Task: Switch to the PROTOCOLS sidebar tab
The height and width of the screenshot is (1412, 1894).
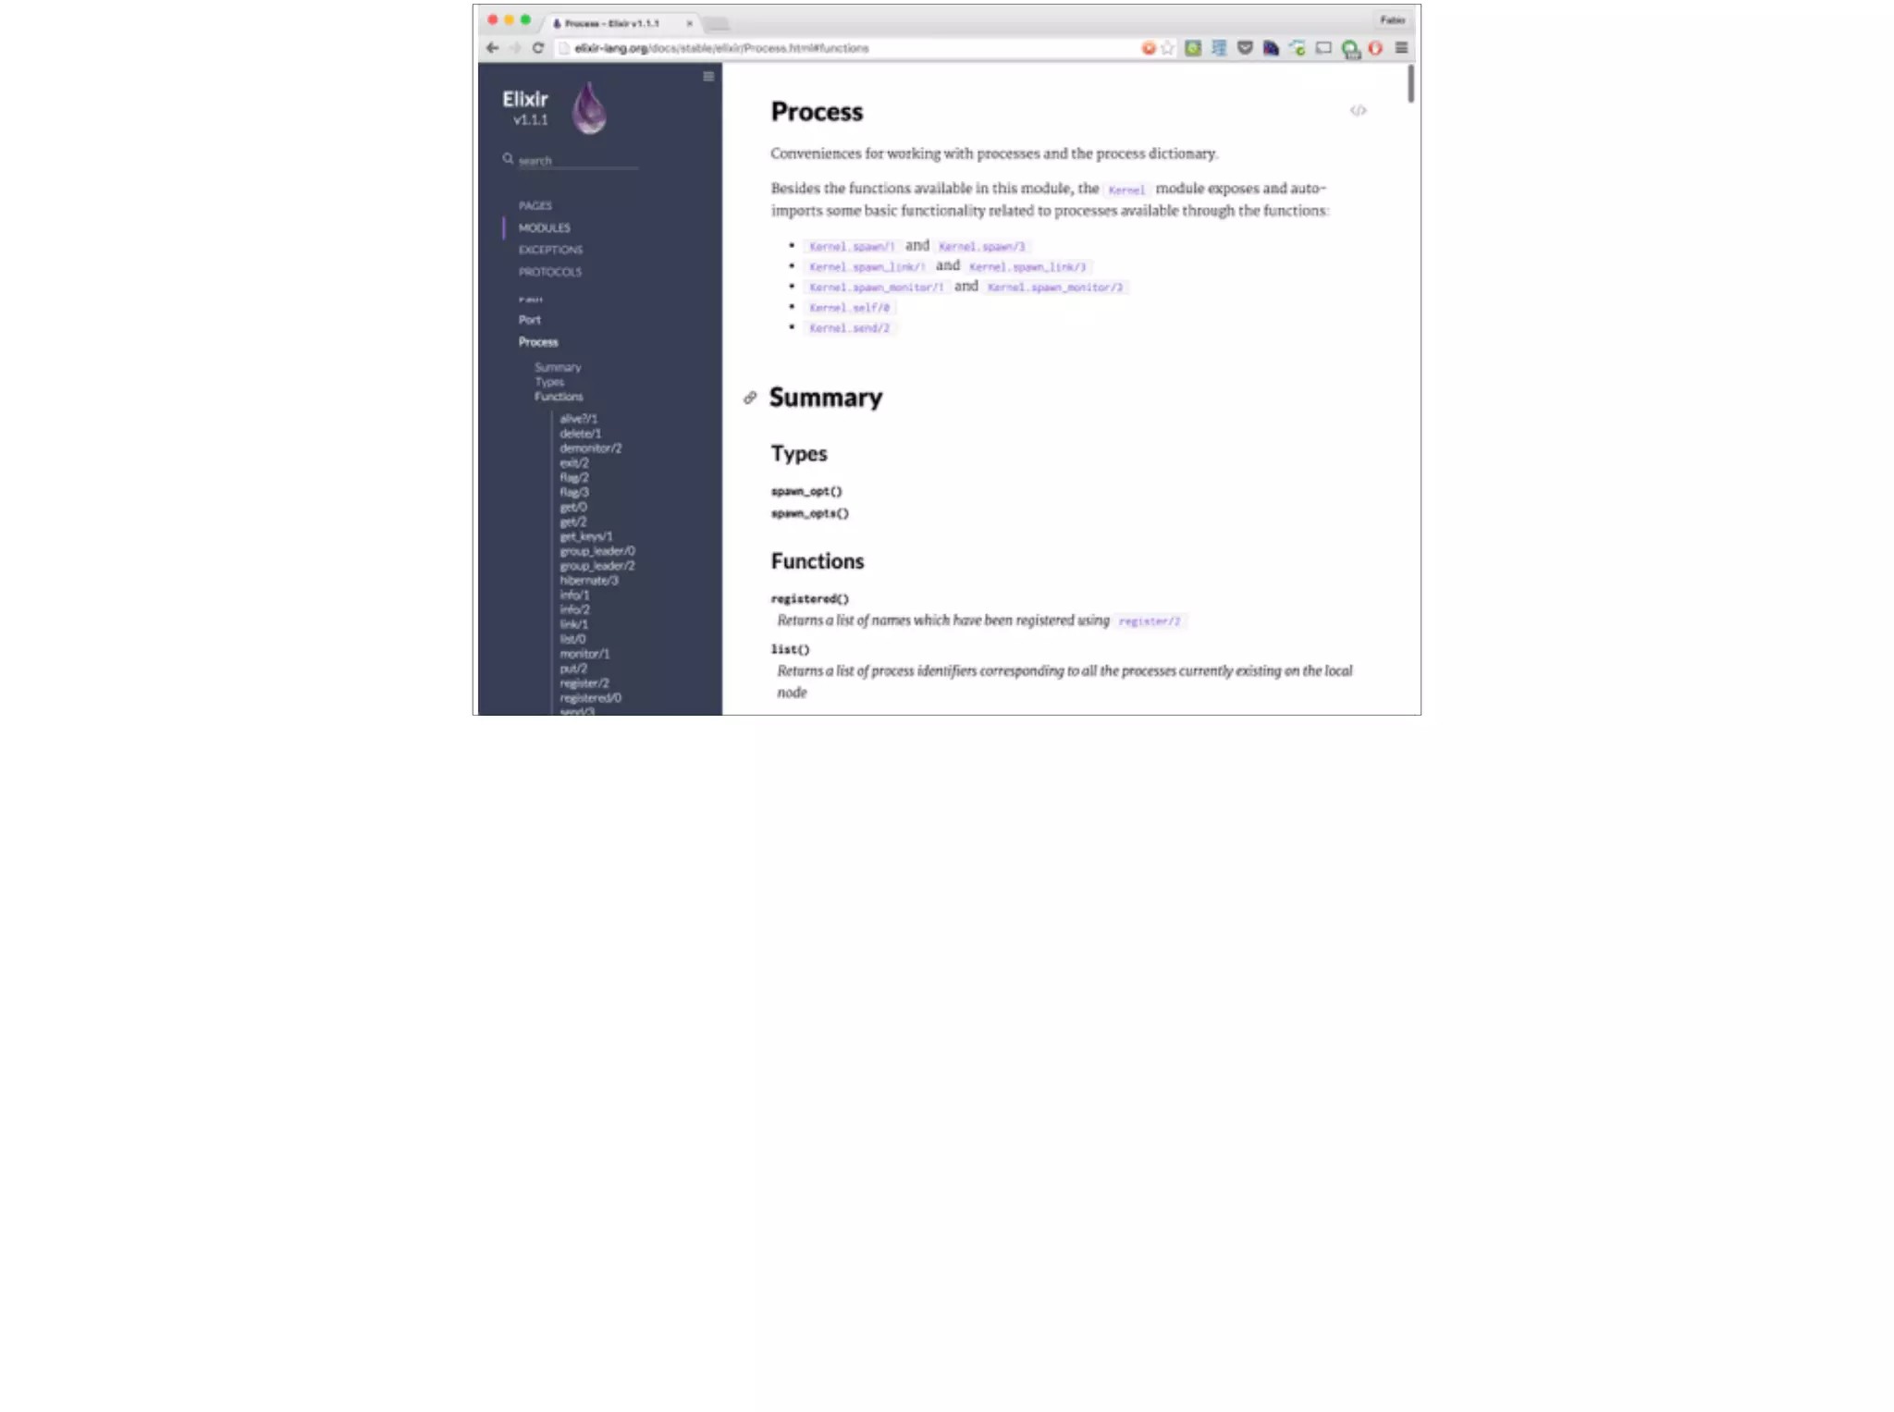Action: point(550,272)
